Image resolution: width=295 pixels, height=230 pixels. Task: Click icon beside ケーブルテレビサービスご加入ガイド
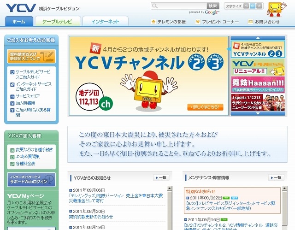coord(12,72)
